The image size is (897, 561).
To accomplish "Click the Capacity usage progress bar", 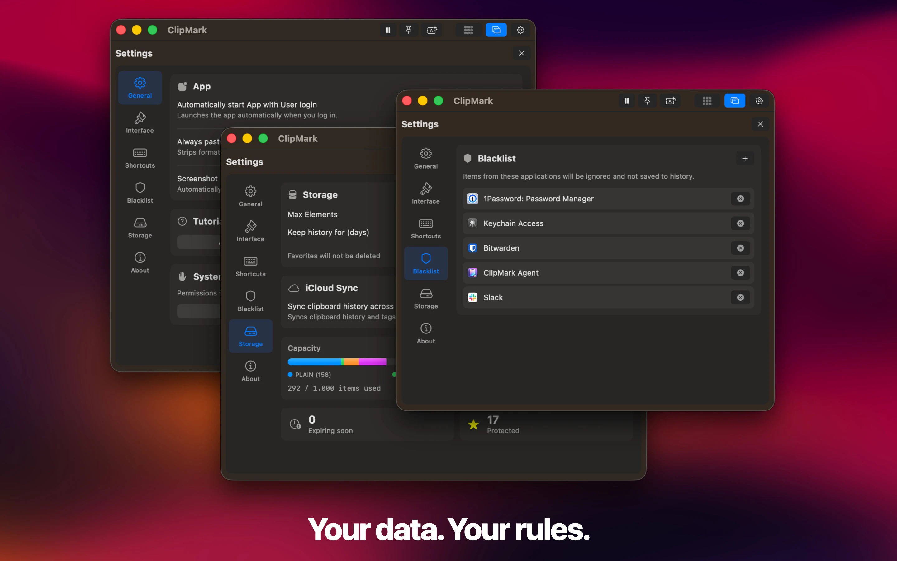I will coord(337,362).
